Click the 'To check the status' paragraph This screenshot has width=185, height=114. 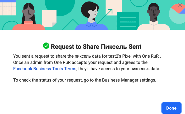tap(84, 80)
